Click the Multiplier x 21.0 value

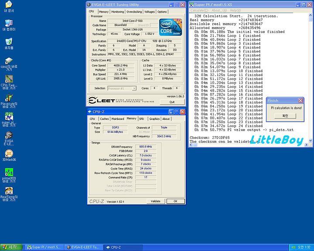click(121, 70)
